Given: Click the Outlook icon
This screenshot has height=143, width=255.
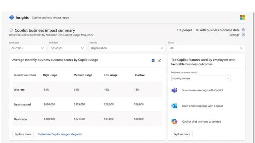Looking at the screenshot, I should click(x=174, y=106).
